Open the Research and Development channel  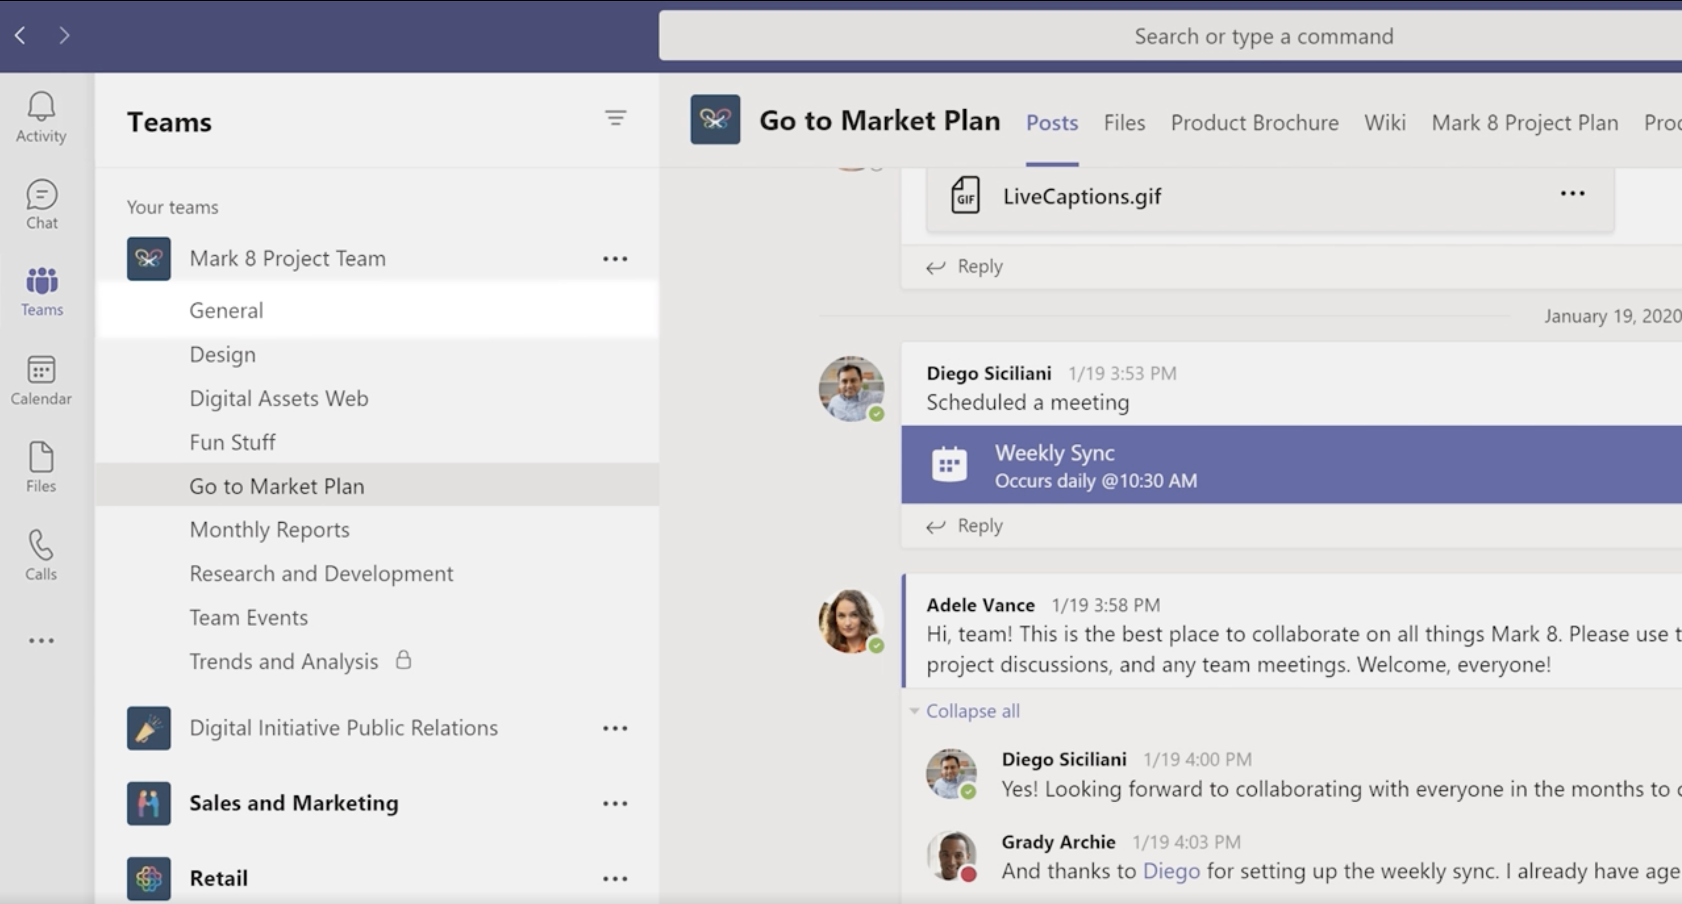378,574
